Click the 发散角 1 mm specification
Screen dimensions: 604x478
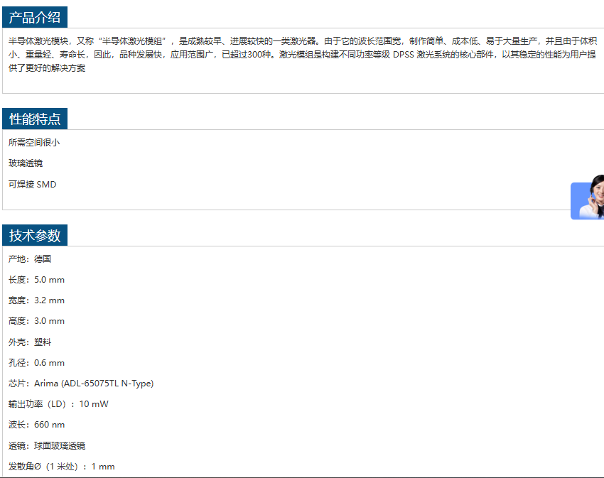click(61, 467)
